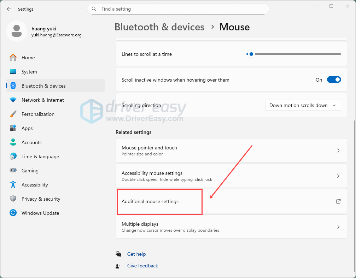Click external link icon for Additional mouse settings
Screen dimensions: 356x278
pyautogui.click(x=338, y=201)
